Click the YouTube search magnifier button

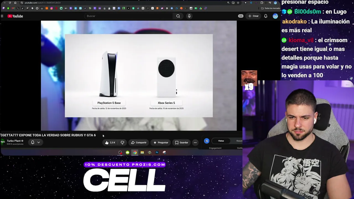click(178, 16)
